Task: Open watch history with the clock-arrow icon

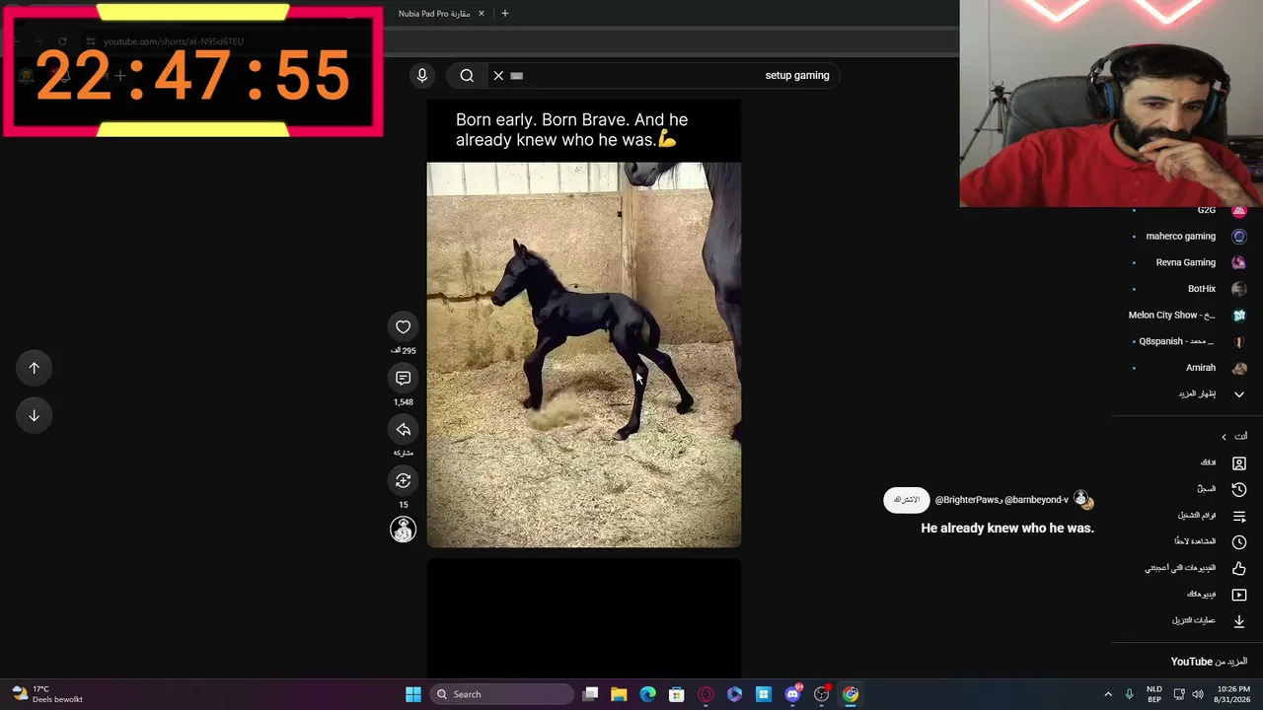Action: pos(1239,489)
